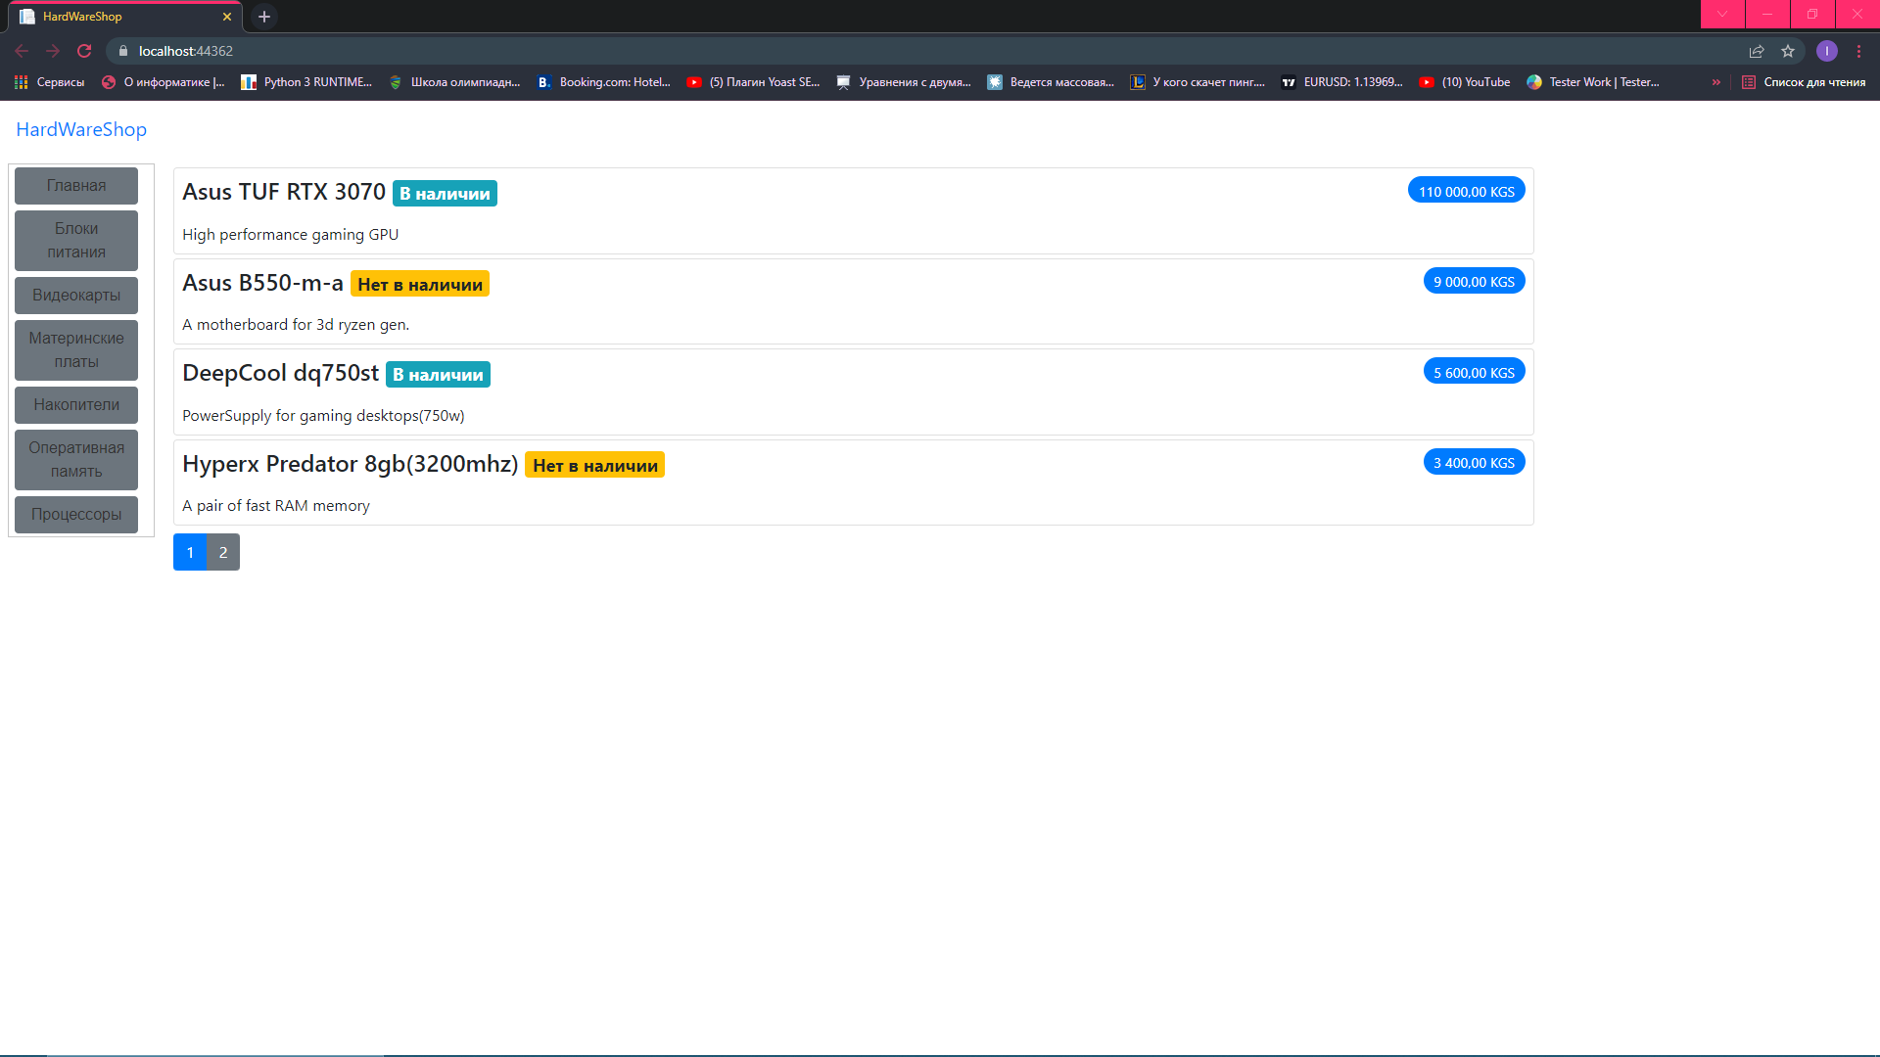The width and height of the screenshot is (1880, 1057).
Task: Click 'Нет в наличии' badge of Hyperx
Action: [x=594, y=466]
